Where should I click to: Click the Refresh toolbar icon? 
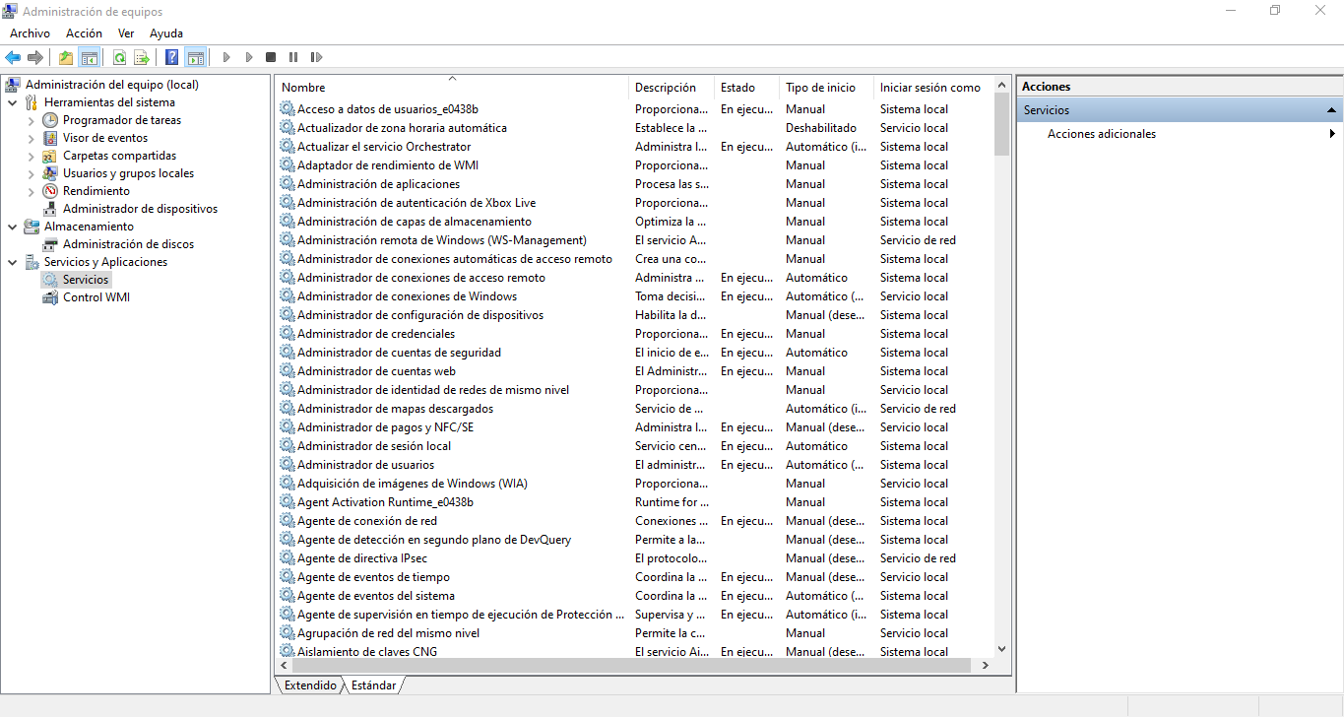coord(119,57)
